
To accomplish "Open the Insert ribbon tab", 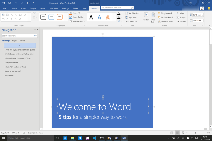I will tap(23, 8).
